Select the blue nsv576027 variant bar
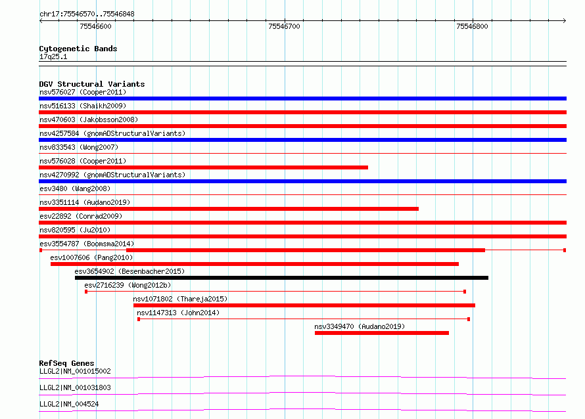 302,99
